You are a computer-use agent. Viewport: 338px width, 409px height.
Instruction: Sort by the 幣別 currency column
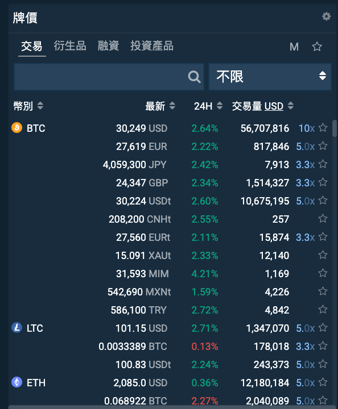pyautogui.click(x=28, y=106)
